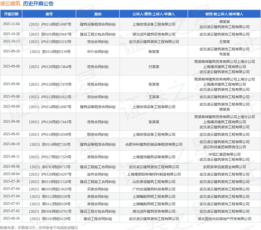Viewport: 261px width, 230px height.
Task: Click case number 沪0114民初10508号
Action: pyautogui.click(x=50, y=134)
